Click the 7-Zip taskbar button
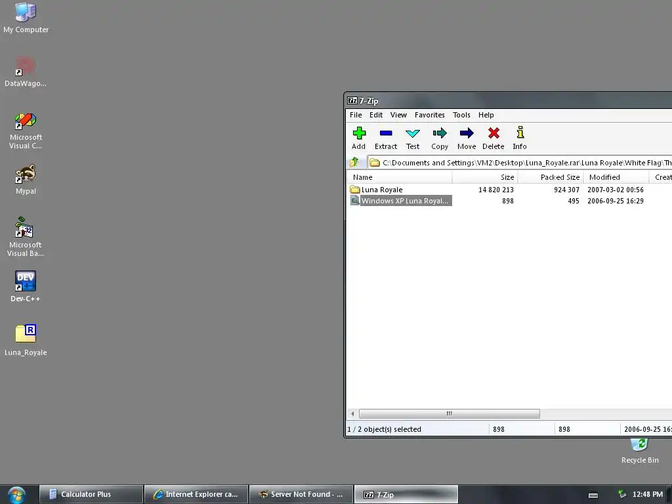The image size is (672, 504). click(x=406, y=494)
